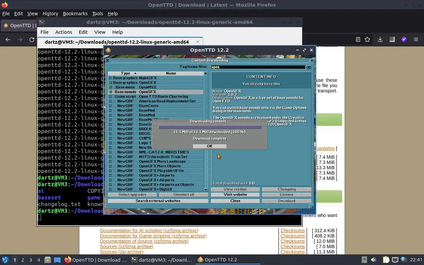The width and height of the screenshot is (424, 265).
Task: Close the Content downloading panel via X box
Action: [x=107, y=60]
